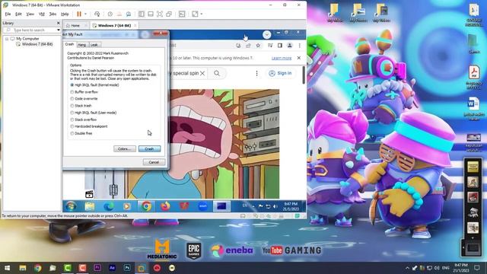The width and height of the screenshot is (487, 274).
Task: Enter full screen mode icon in VMware
Action: [160, 14]
